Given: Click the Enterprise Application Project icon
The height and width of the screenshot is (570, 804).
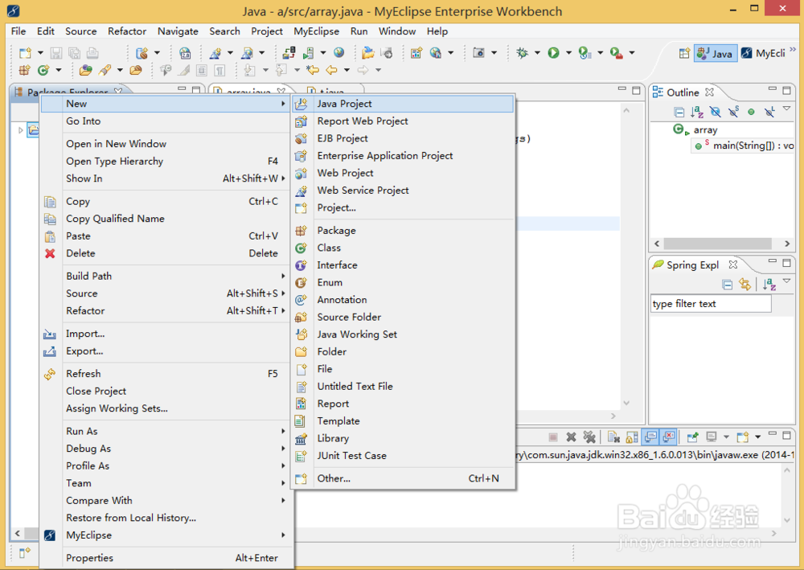Looking at the screenshot, I should pyautogui.click(x=301, y=156).
